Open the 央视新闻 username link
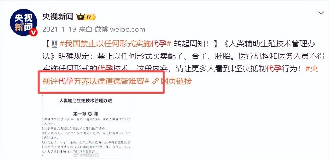Screen dimensions: 329x159 (58, 17)
